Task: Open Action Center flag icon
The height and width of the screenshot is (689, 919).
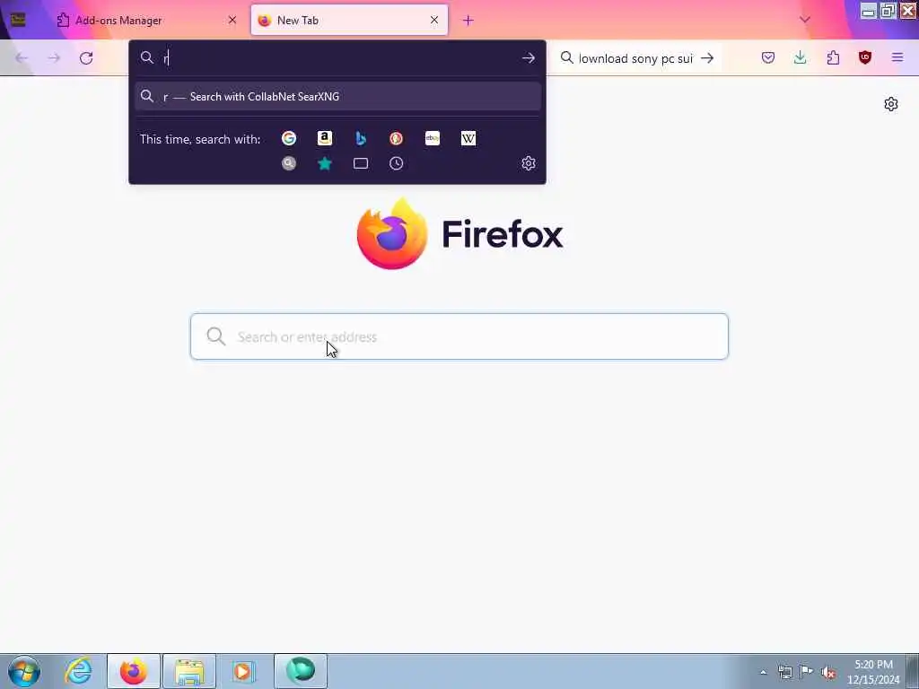Action: pyautogui.click(x=807, y=672)
